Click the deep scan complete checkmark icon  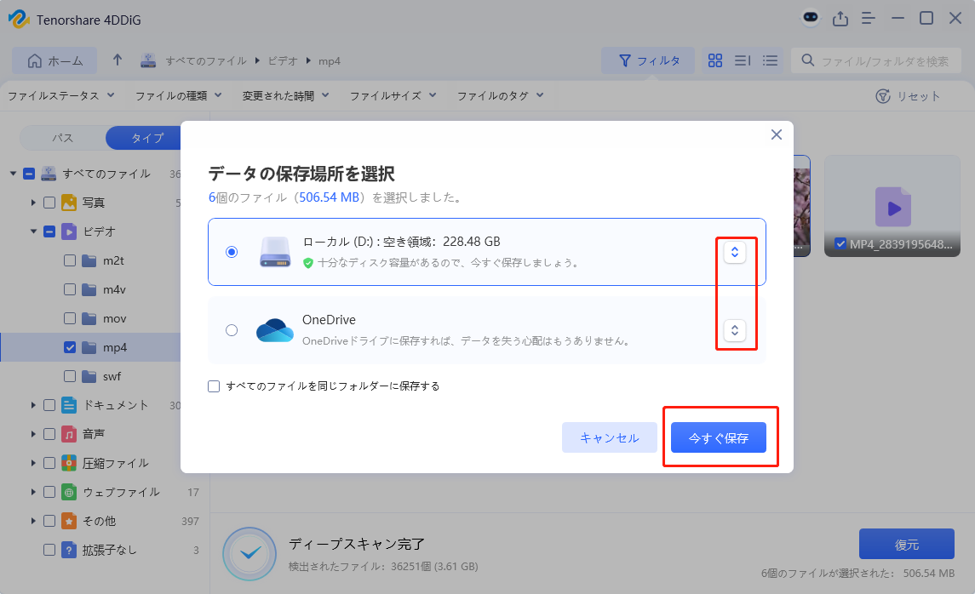click(x=249, y=553)
